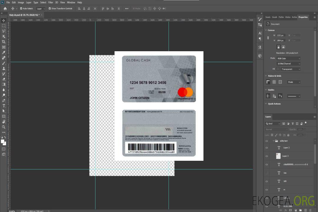Screen dimensions: 318x212
Task: Select the Move tool in the toolbox
Action: (x=4, y=21)
